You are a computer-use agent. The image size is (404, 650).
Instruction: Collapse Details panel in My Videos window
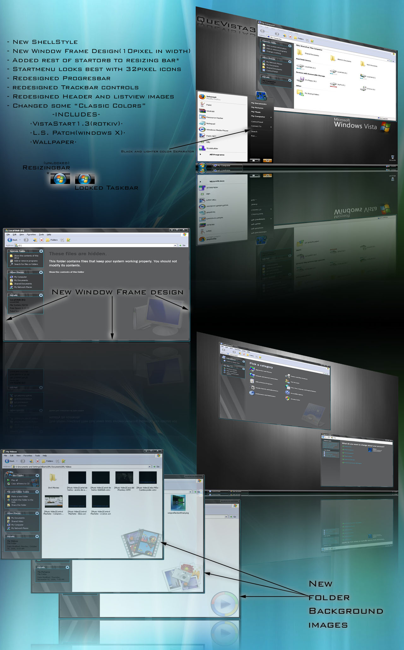[37, 536]
